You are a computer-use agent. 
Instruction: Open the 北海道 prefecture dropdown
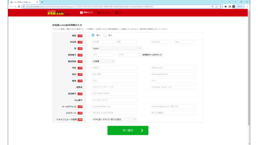(x=103, y=61)
